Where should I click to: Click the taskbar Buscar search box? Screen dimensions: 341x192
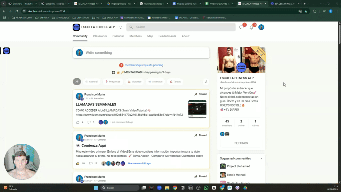(120, 188)
